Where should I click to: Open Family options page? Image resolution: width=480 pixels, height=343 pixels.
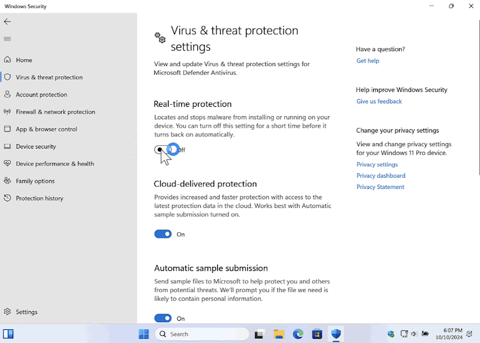coord(68,181)
